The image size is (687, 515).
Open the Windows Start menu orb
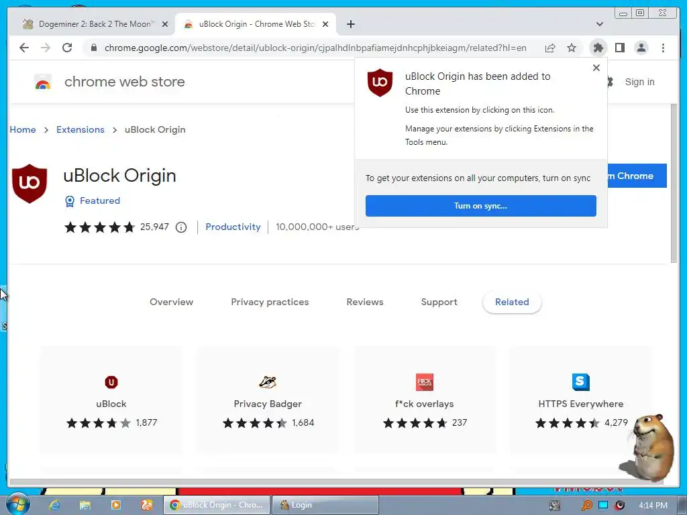(x=17, y=504)
